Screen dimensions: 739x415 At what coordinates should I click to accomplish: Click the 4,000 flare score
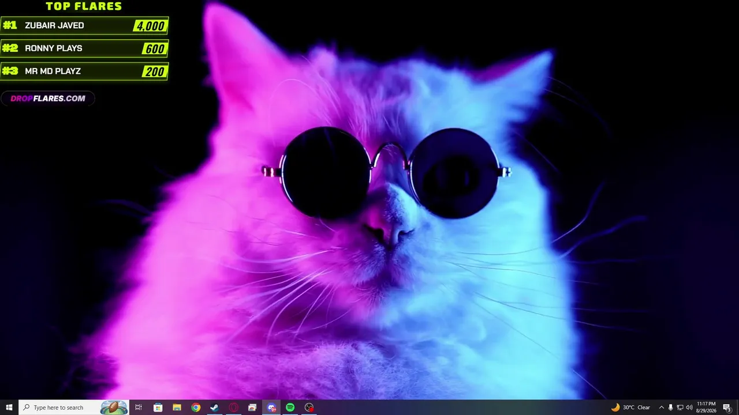[x=150, y=26]
